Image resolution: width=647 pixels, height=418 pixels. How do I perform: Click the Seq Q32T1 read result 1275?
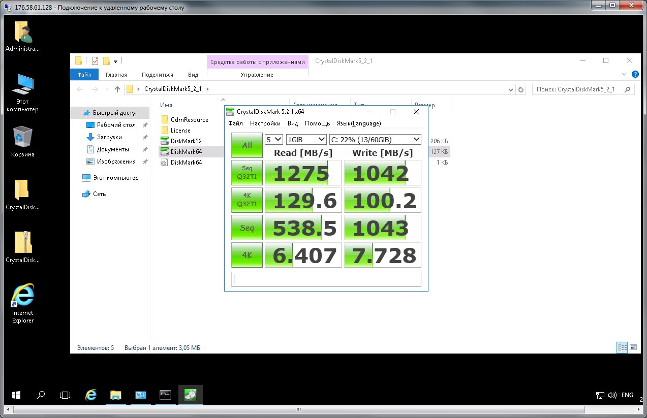tap(303, 173)
